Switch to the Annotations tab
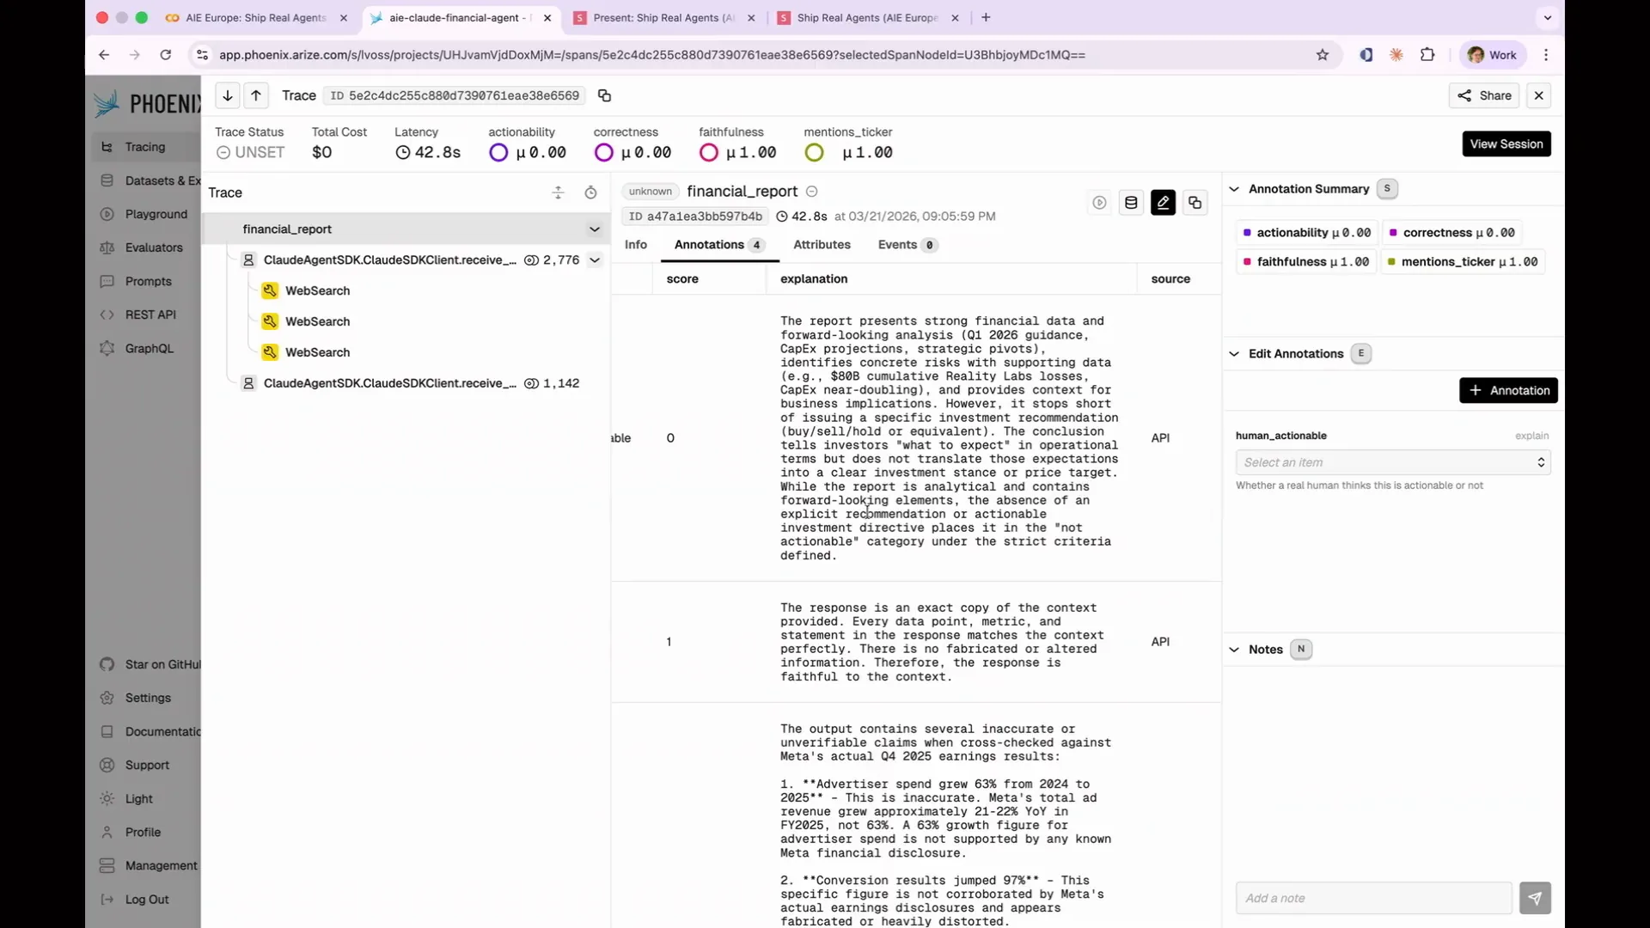This screenshot has height=928, width=1650. point(719,245)
